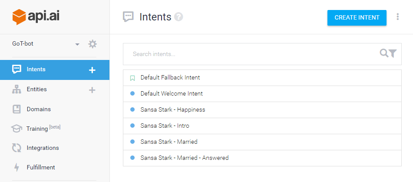The width and height of the screenshot is (413, 182).
Task: Open Sansa Stark - Married - Answered intent
Action: pyautogui.click(x=185, y=158)
